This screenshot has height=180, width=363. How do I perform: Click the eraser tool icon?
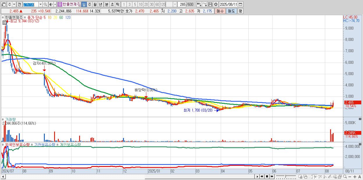pos(335,177)
